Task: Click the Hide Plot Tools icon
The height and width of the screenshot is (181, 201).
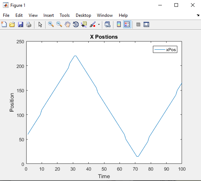Action: 138,24
